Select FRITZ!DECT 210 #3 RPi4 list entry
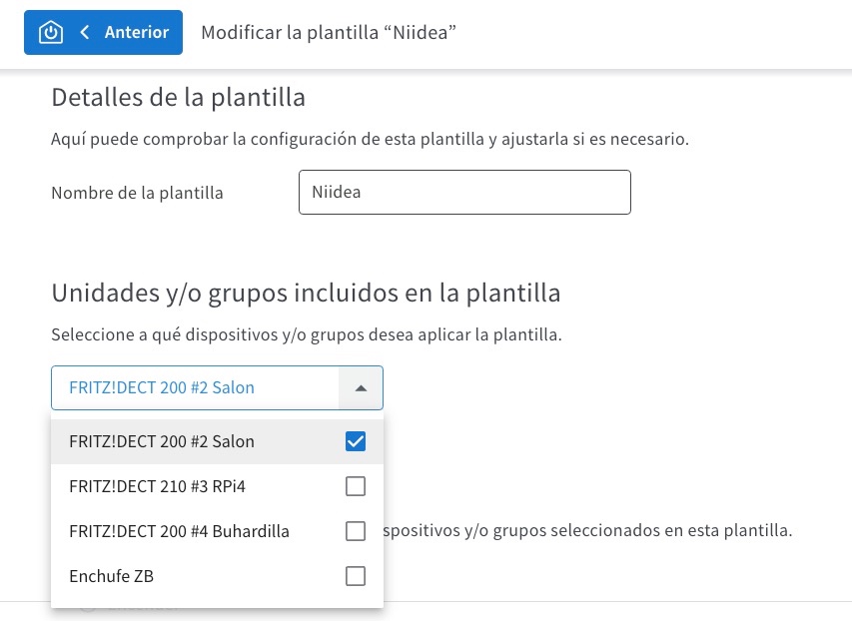Screen dimensions: 852x621 [x=217, y=486]
